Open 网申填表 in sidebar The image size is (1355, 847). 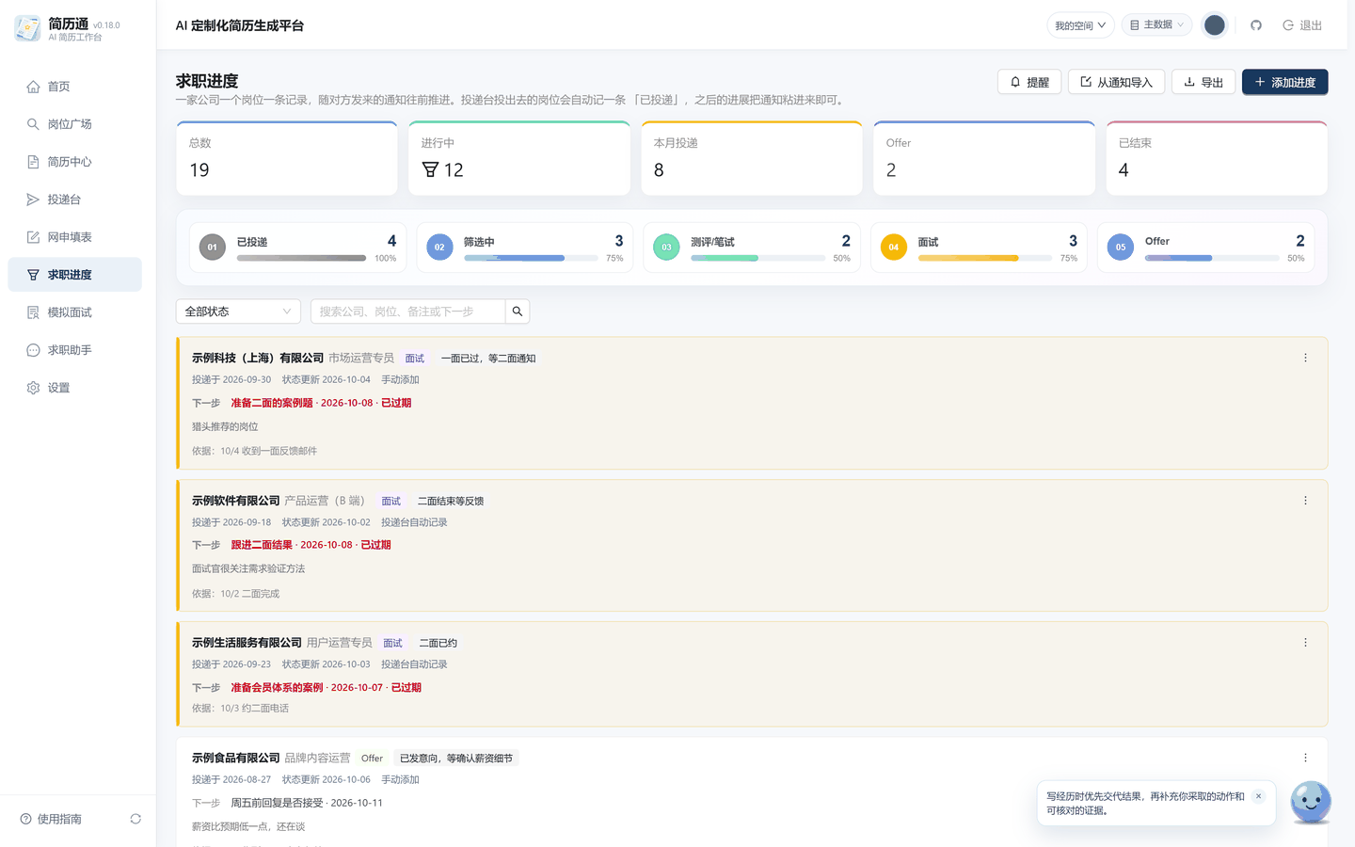click(74, 237)
